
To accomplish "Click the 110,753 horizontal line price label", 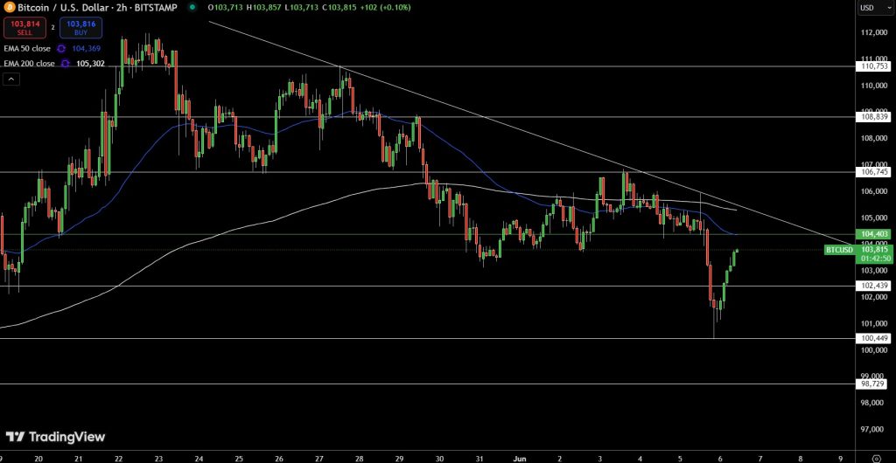I will pos(873,66).
